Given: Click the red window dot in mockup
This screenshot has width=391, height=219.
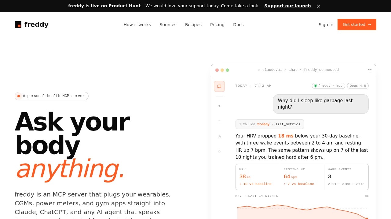Looking at the screenshot, I should coord(217,70).
